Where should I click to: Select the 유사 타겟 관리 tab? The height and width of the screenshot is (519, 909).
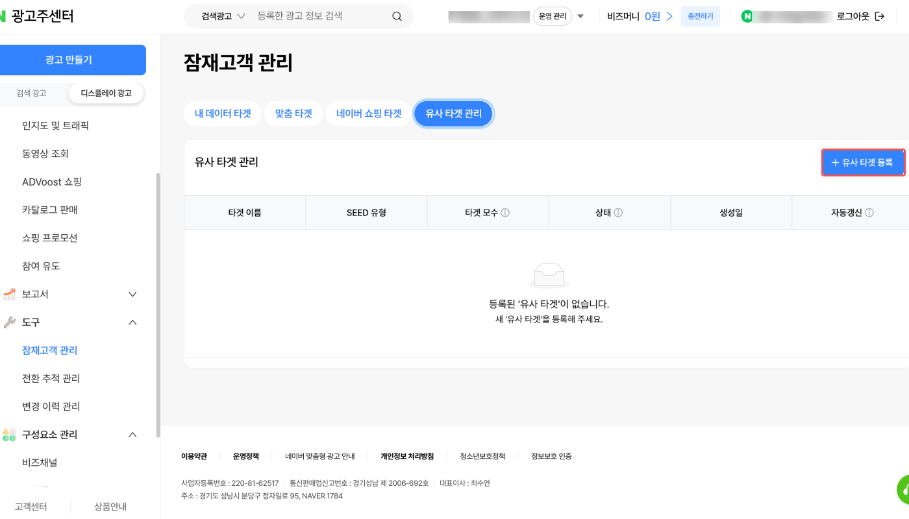(454, 114)
